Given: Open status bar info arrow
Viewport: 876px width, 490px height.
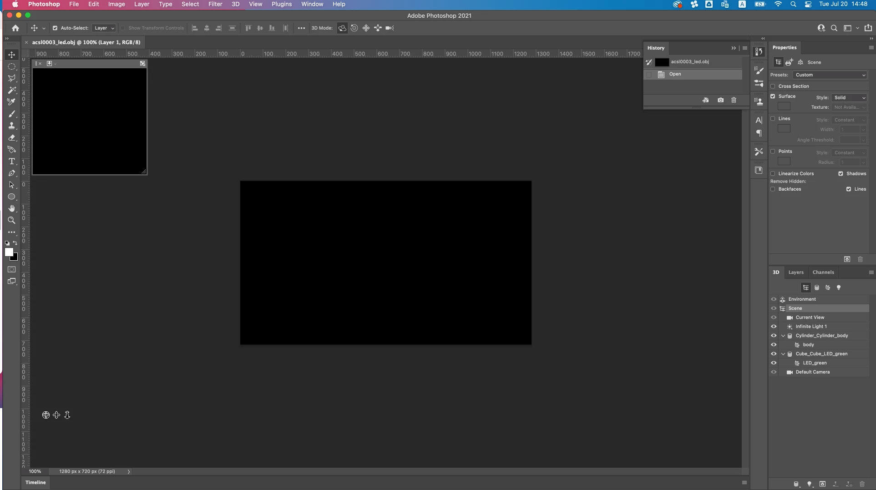Looking at the screenshot, I should [x=129, y=472].
